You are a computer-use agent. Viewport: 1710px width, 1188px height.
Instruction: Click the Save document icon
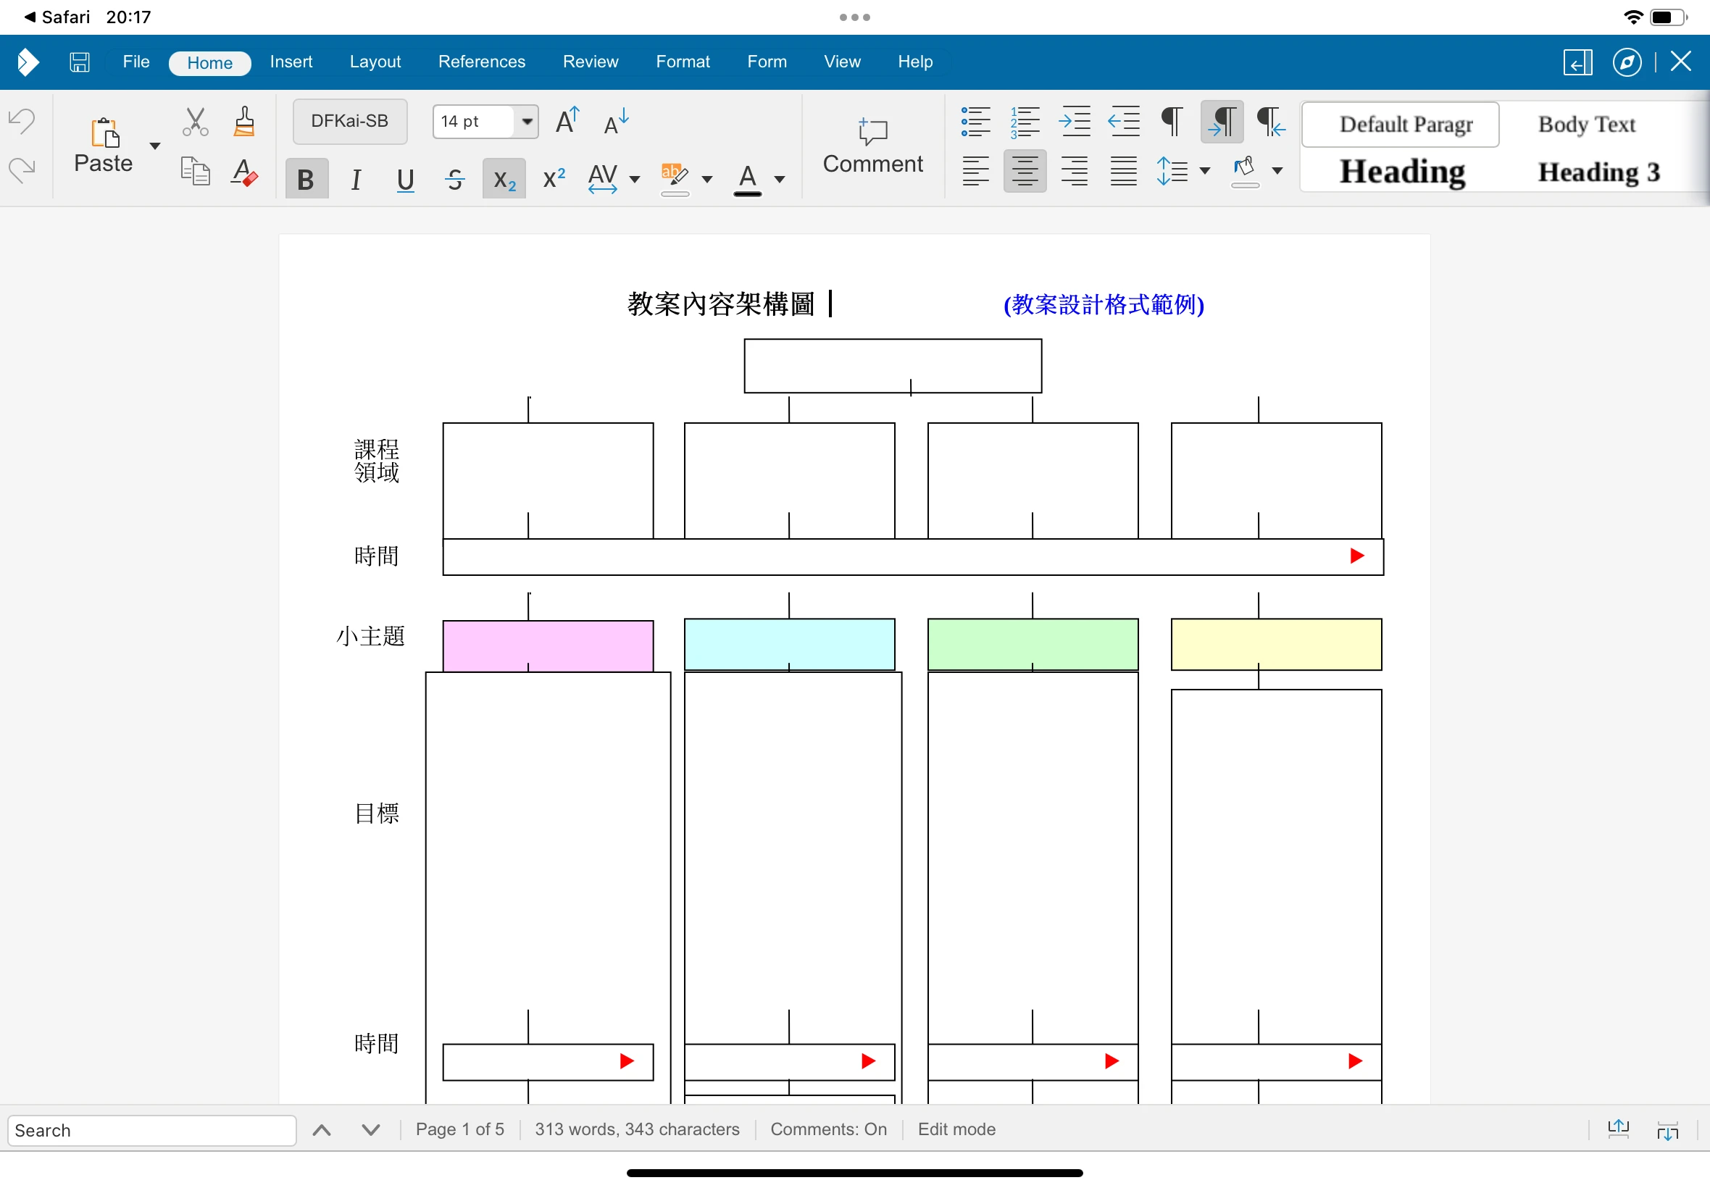pos(80,62)
